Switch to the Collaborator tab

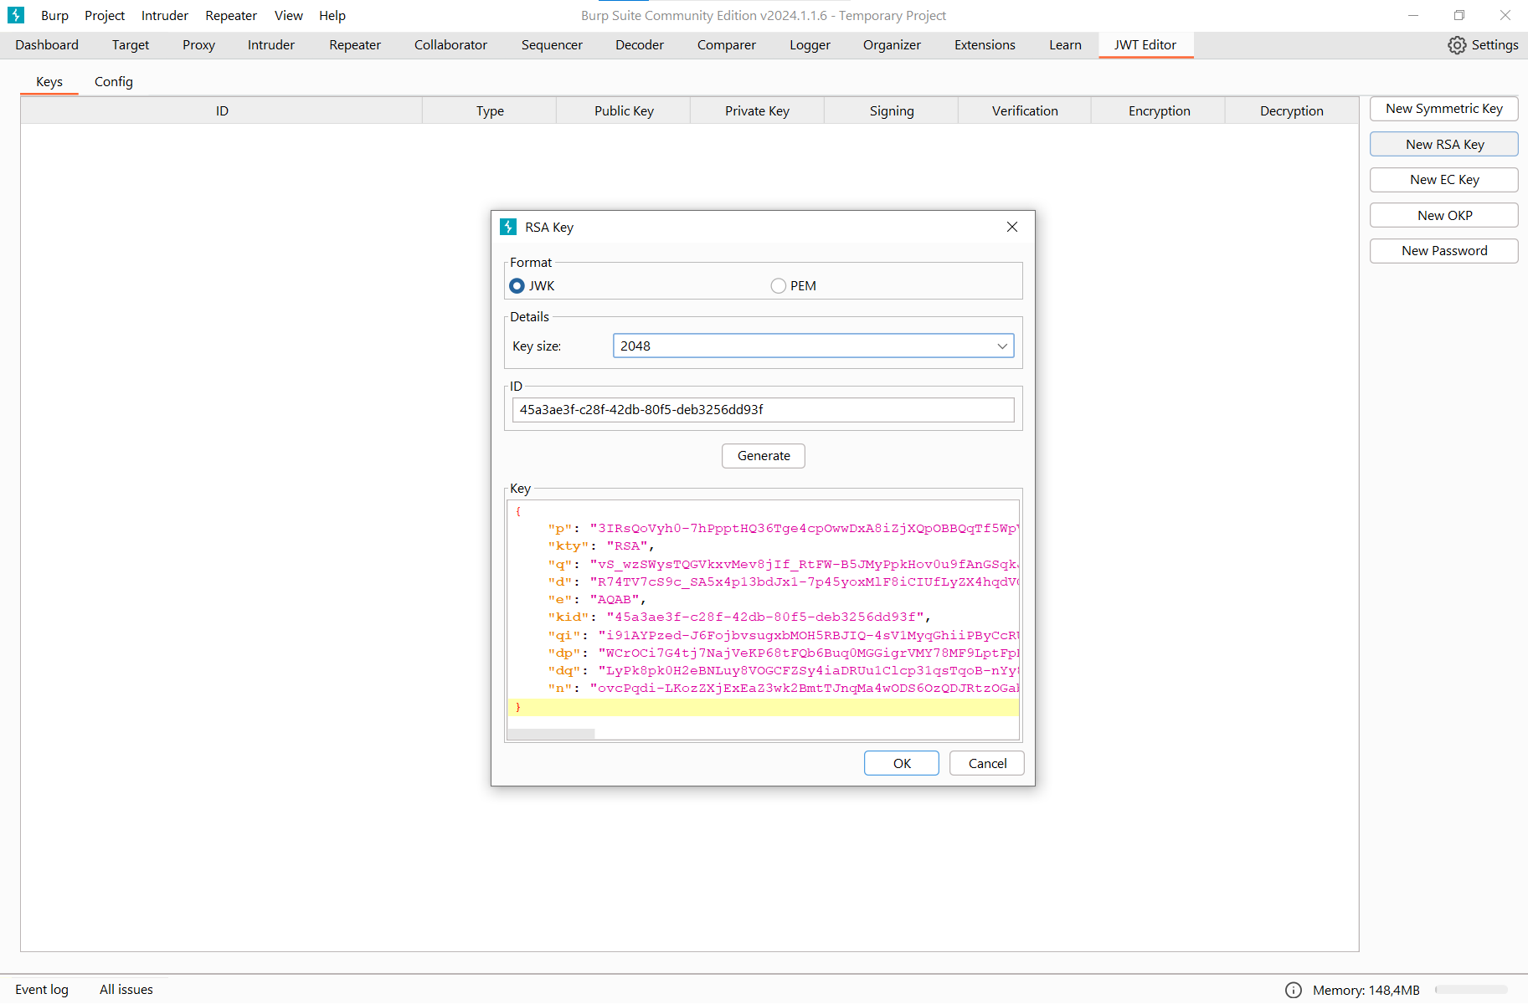[450, 45]
